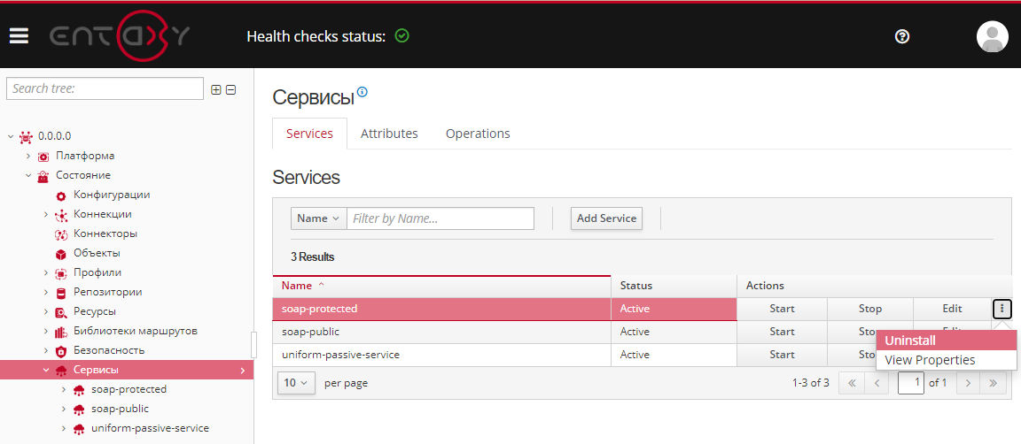The image size is (1021, 444).
Task: Click the green health checks status icon
Action: pyautogui.click(x=401, y=36)
